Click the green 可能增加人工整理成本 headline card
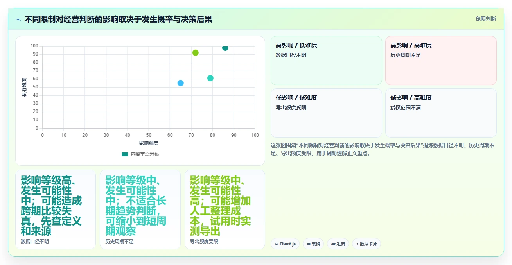Image resolution: width=512 pixels, height=265 pixels. pos(225,209)
